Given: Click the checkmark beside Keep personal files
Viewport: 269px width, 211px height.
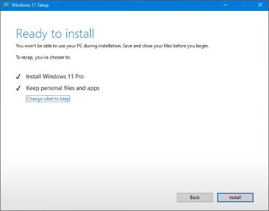Looking at the screenshot, I should 18,88.
